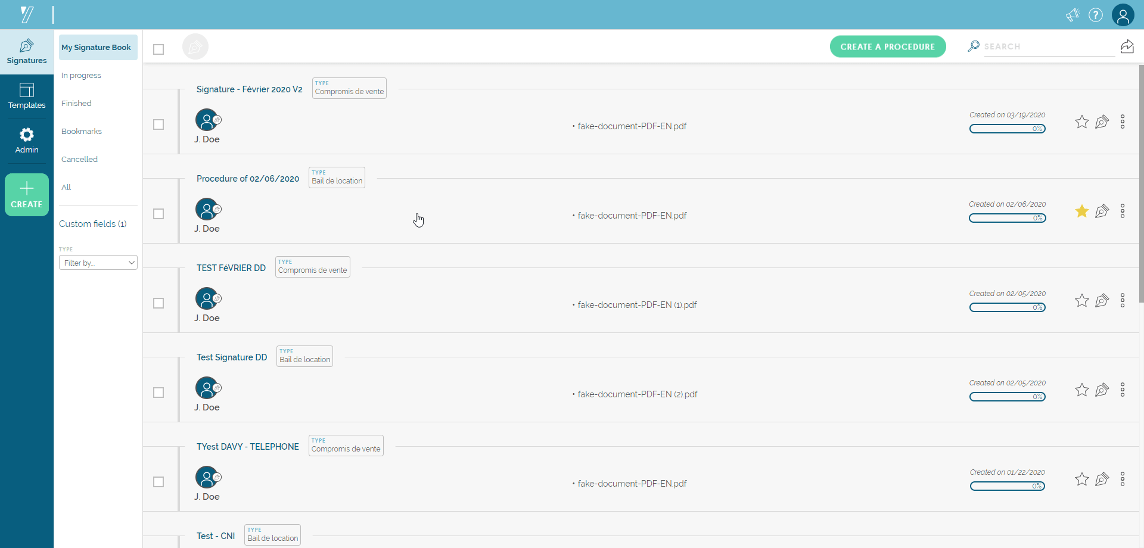The width and height of the screenshot is (1144, 548).
Task: Remove bookmark star on Procedure of 02/06/2020
Action: coord(1082,211)
